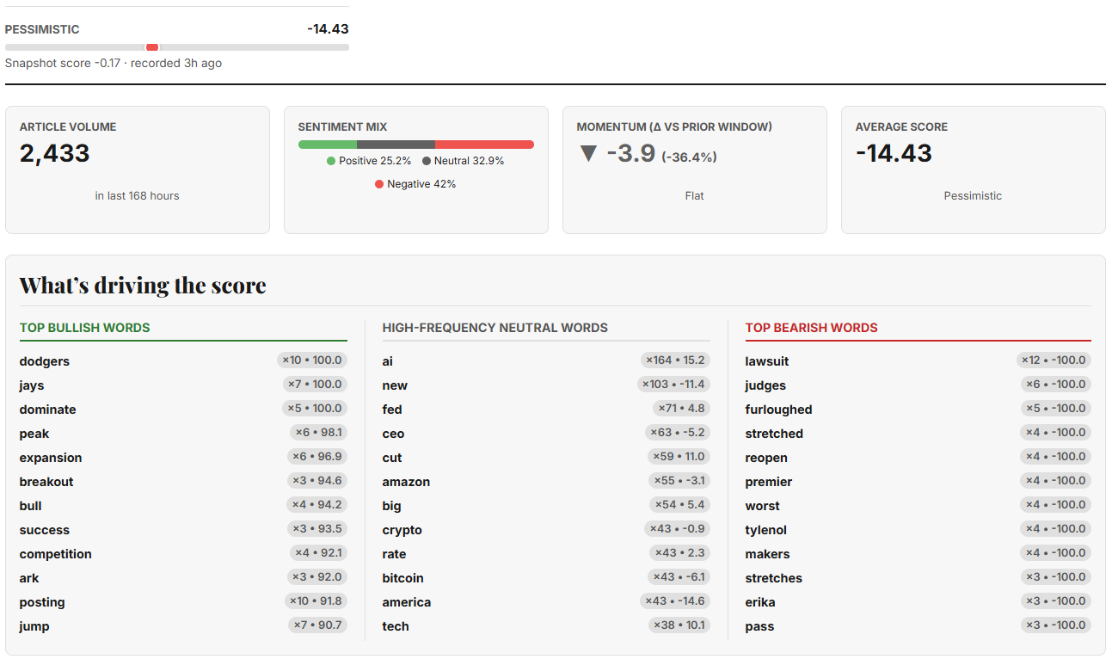
Task: Click the ×3 • 94.6 badge next to breakout
Action: pyautogui.click(x=316, y=481)
